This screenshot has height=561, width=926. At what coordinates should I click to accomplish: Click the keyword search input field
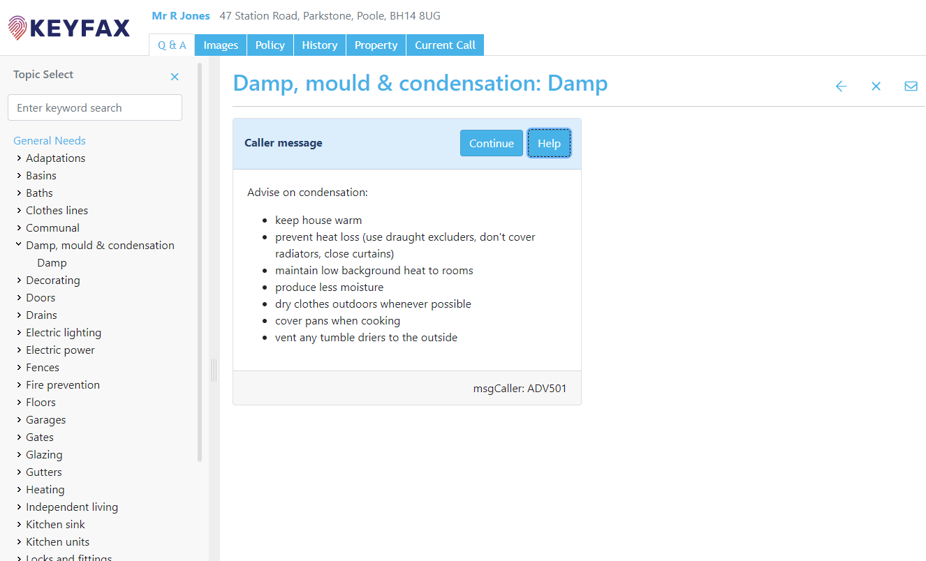coord(95,108)
